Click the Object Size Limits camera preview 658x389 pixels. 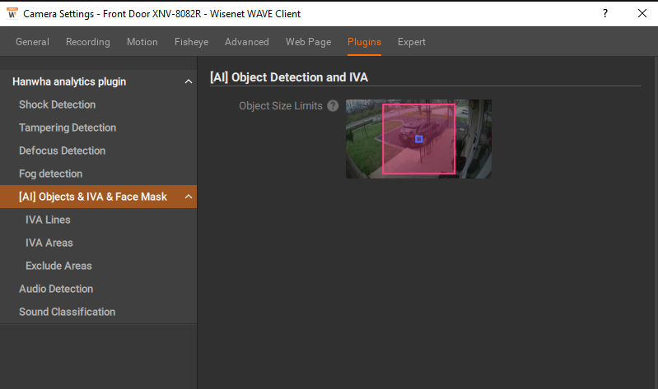[x=418, y=139]
